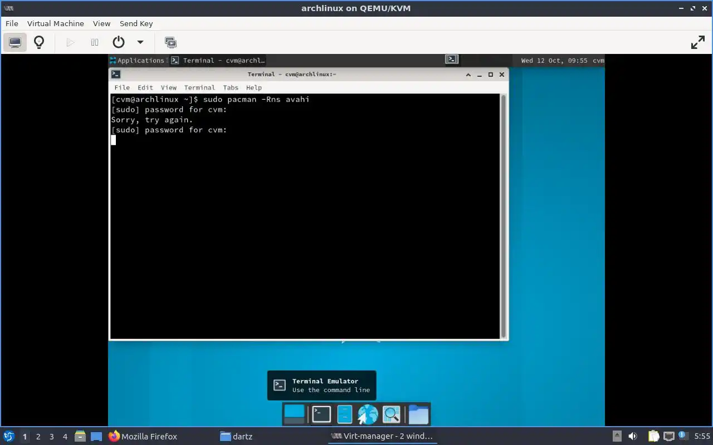The width and height of the screenshot is (713, 445).
Task: Click the host show desktop icon
Action: [96, 436]
